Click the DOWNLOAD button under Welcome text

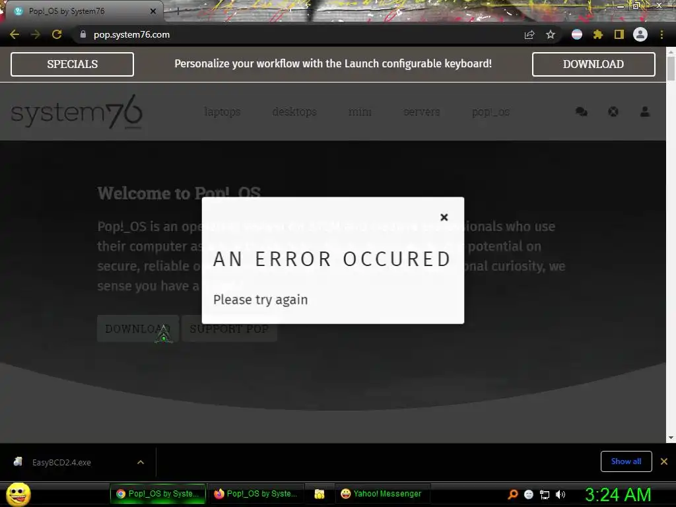(138, 329)
